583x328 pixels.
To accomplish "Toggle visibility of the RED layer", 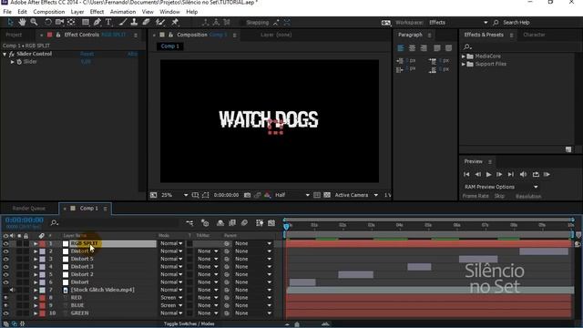I will coord(5,298).
